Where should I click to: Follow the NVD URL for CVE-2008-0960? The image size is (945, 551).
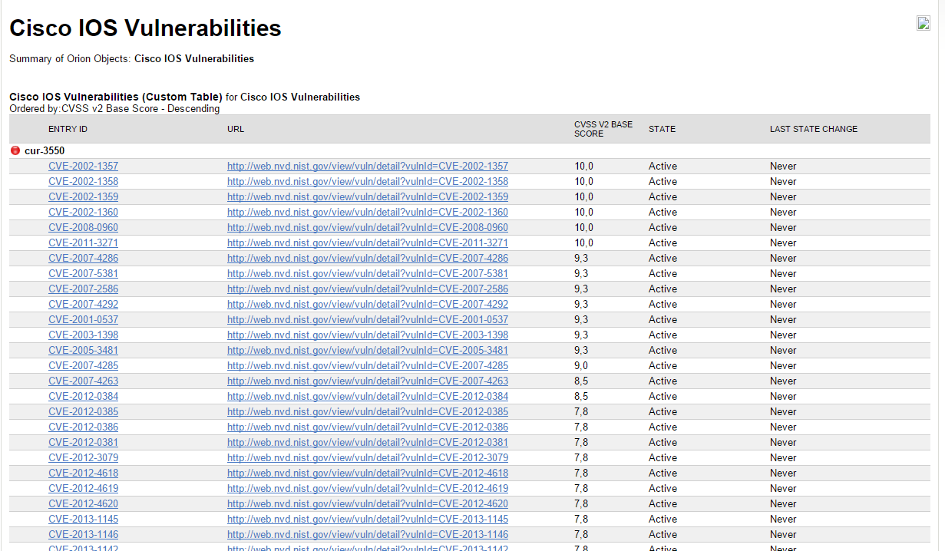click(368, 227)
